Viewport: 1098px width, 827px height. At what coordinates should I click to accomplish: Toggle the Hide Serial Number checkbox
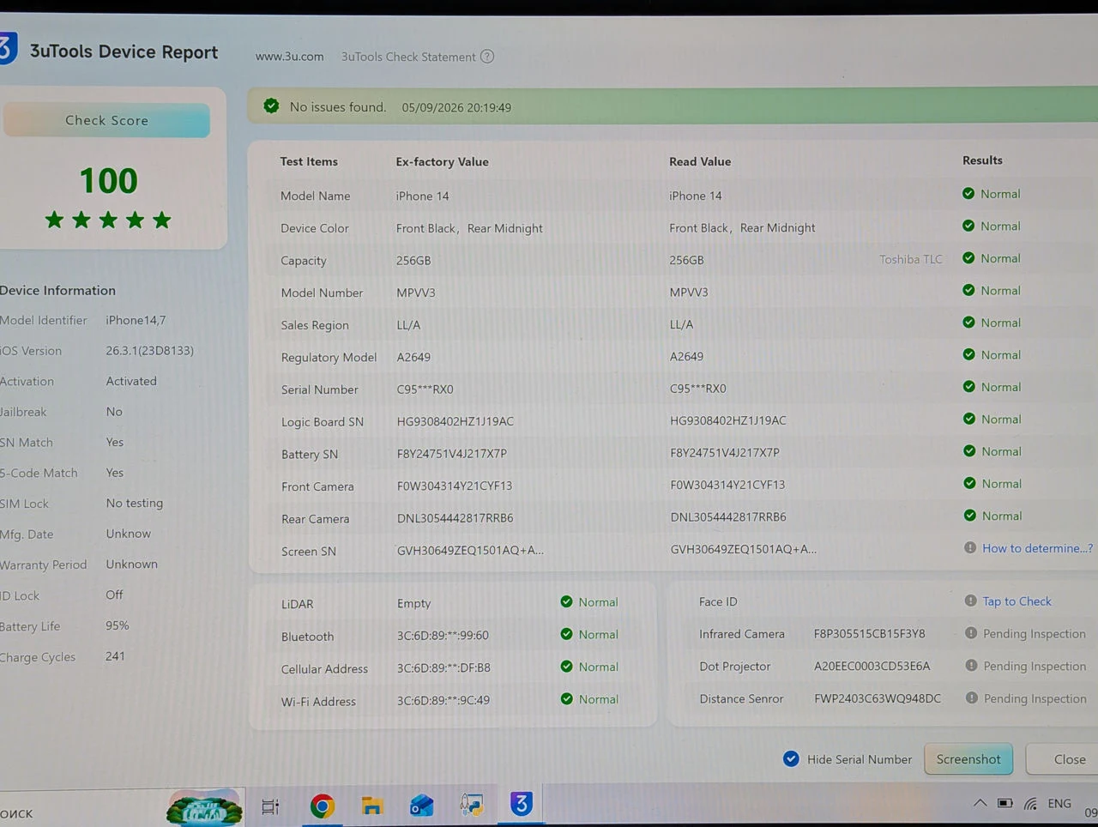(x=791, y=758)
